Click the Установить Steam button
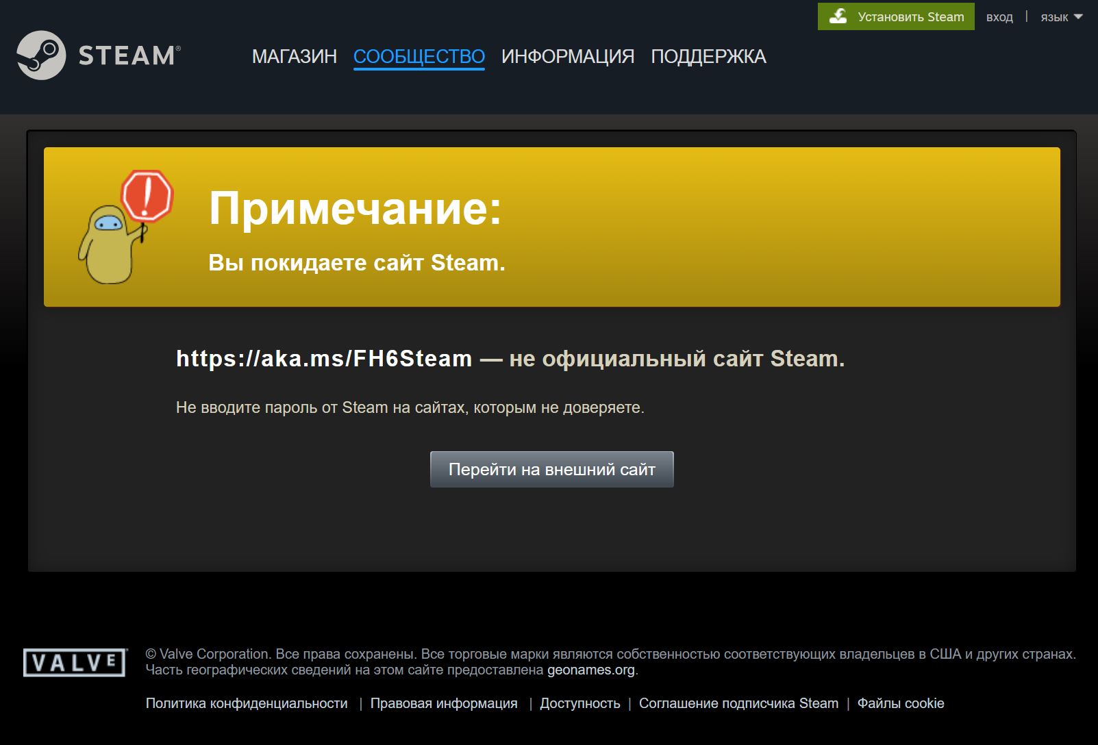Image resolution: width=1098 pixels, height=745 pixels. pyautogui.click(x=896, y=16)
